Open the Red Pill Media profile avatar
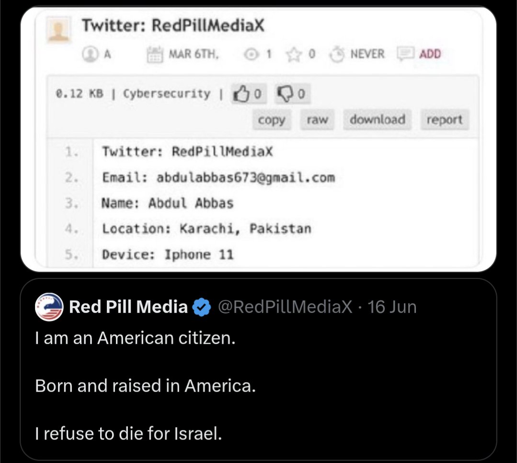Image resolution: width=517 pixels, height=463 pixels. [x=49, y=307]
